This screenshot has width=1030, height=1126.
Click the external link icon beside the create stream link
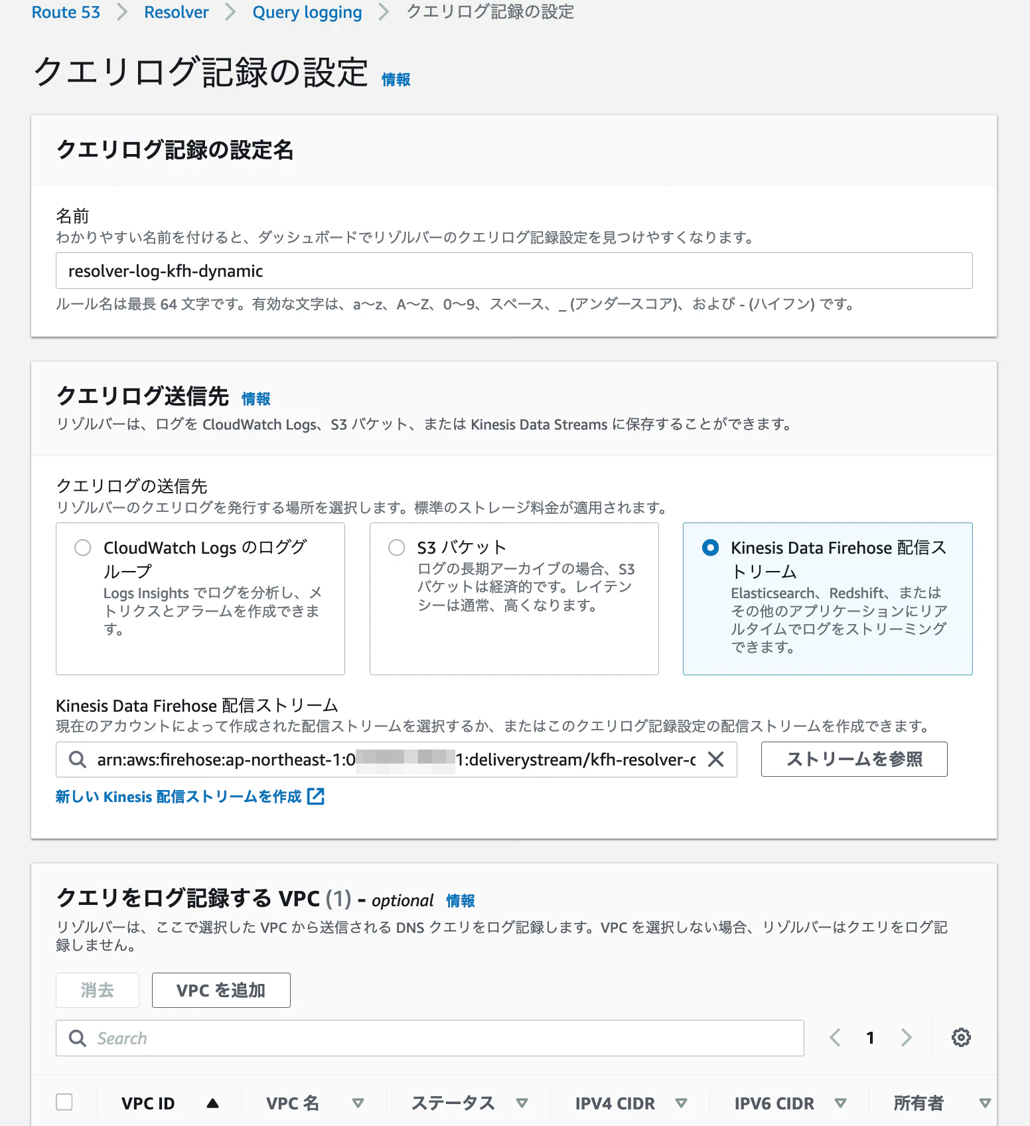coord(316,796)
